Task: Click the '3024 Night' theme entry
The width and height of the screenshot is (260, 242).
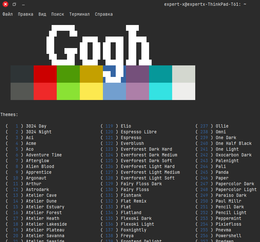Action: click(39, 132)
